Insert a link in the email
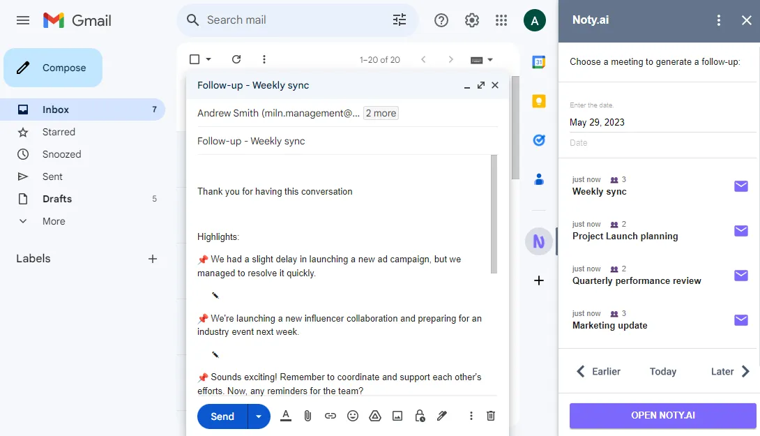This screenshot has height=436, width=760. tap(330, 416)
